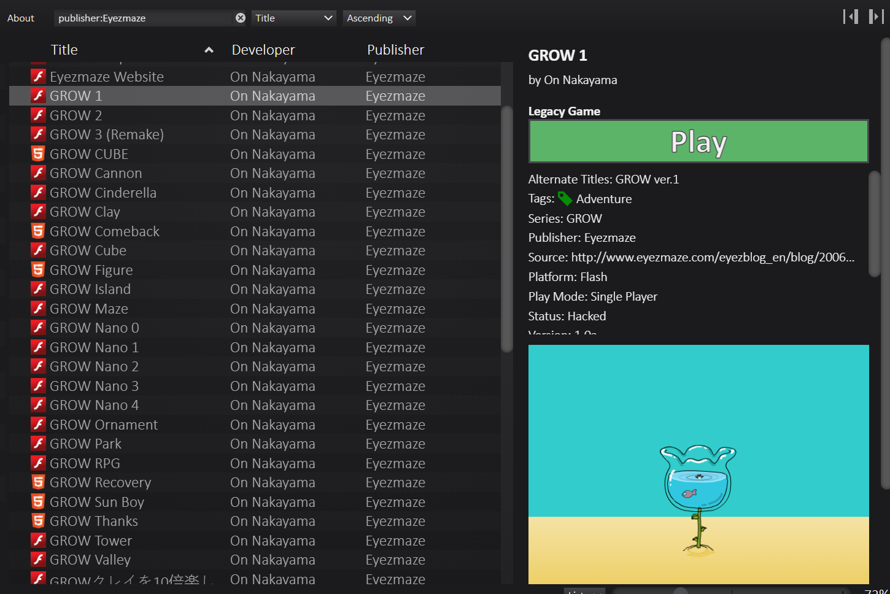Click the Flash icon beside GROW Ornament
This screenshot has width=890, height=594.
click(x=38, y=425)
